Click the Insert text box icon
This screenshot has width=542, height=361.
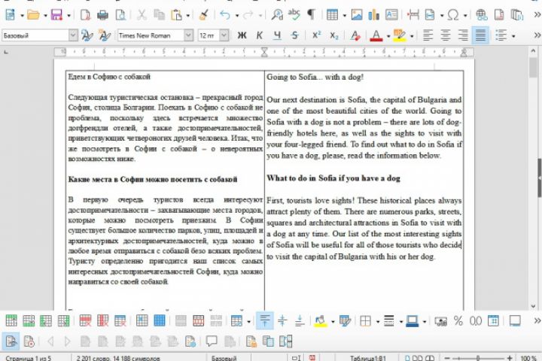tap(391, 15)
